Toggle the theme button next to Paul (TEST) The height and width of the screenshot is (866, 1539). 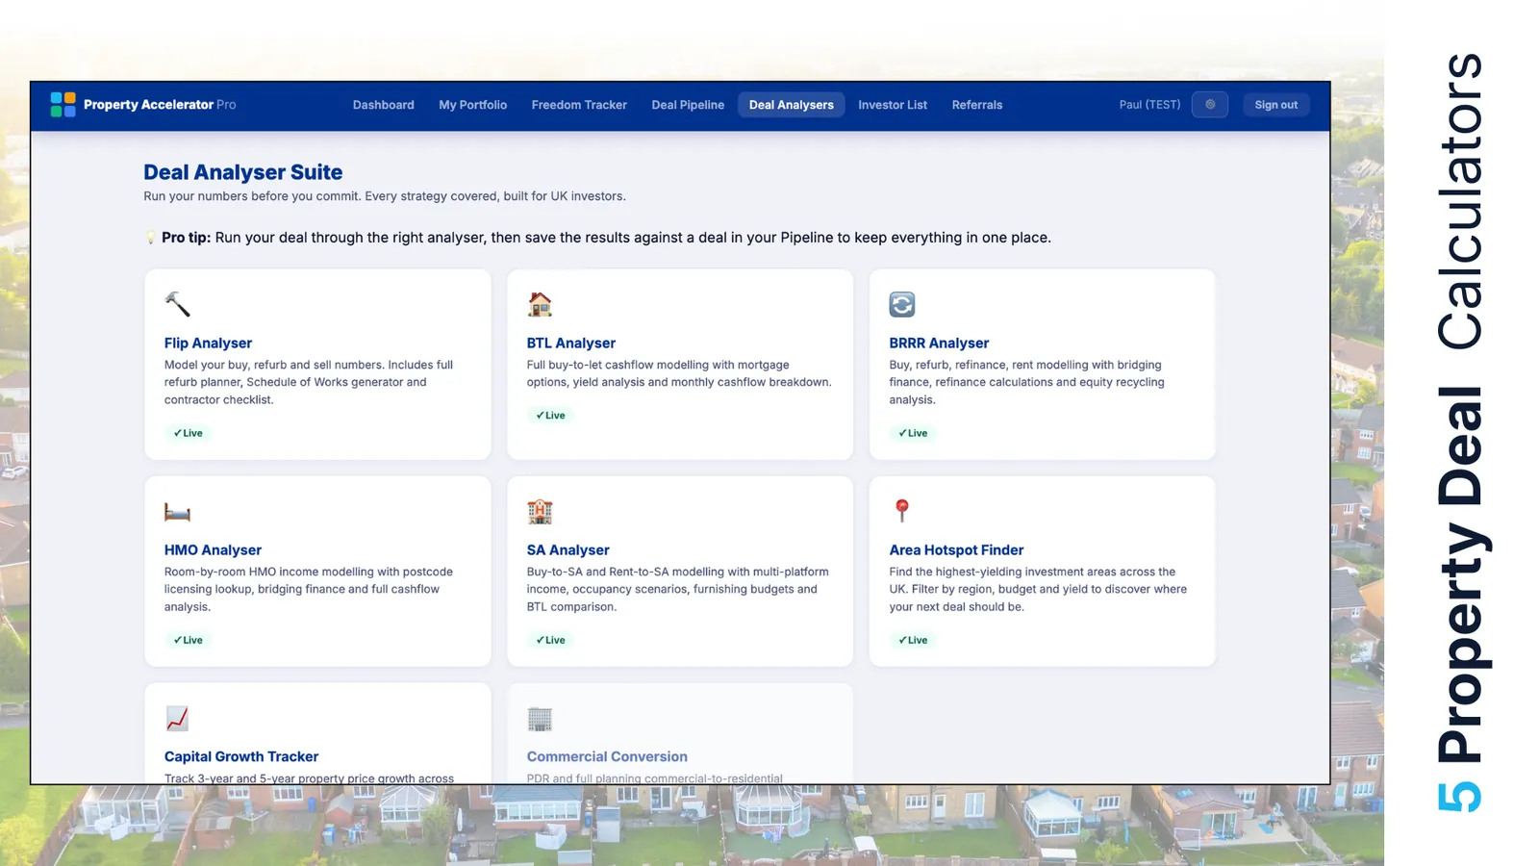click(x=1210, y=105)
